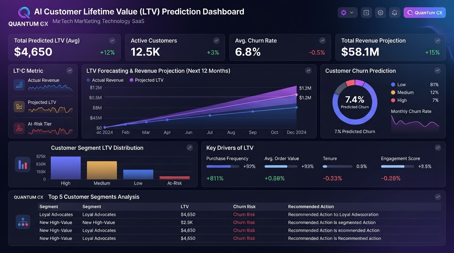Expand the Key Drivers of LTV panel
The image size is (454, 253).
[x=438, y=148]
